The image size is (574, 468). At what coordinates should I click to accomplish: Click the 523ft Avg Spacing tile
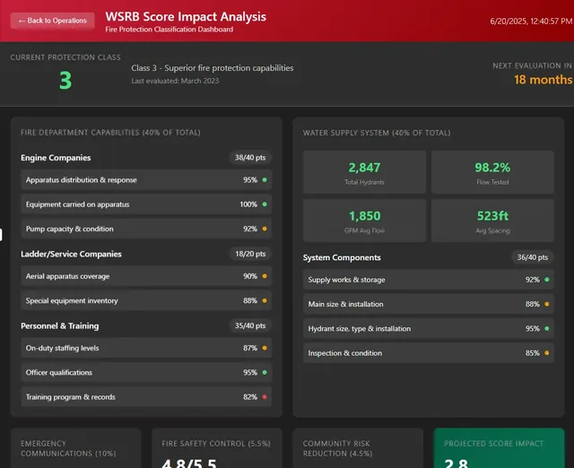pos(492,221)
